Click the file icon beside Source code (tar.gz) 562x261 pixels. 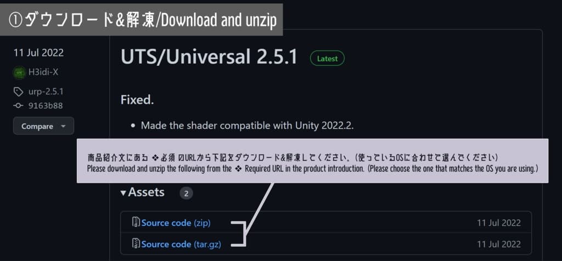136,244
